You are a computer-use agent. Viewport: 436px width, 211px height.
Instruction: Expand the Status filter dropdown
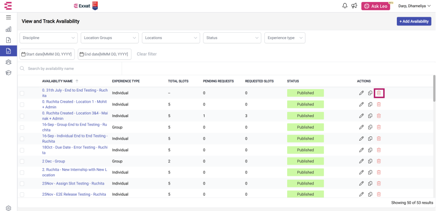[x=232, y=38]
